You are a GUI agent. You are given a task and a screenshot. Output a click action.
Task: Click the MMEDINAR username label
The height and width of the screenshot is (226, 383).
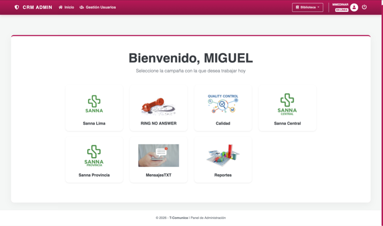pos(340,4)
